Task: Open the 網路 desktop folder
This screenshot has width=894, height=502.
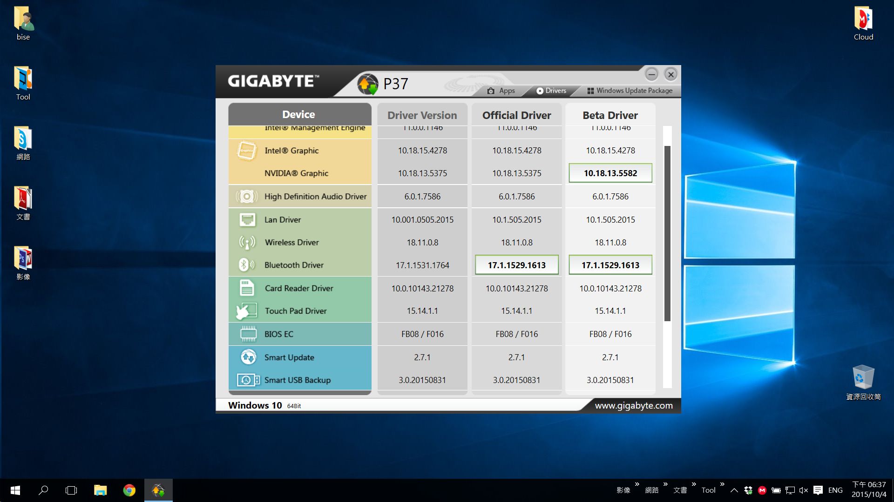Action: click(x=23, y=143)
